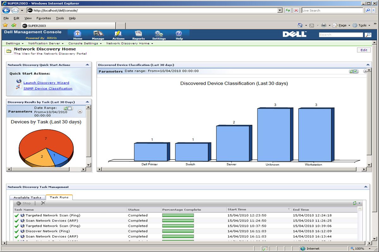Open the Home icon in console toolbar

click(x=78, y=35)
